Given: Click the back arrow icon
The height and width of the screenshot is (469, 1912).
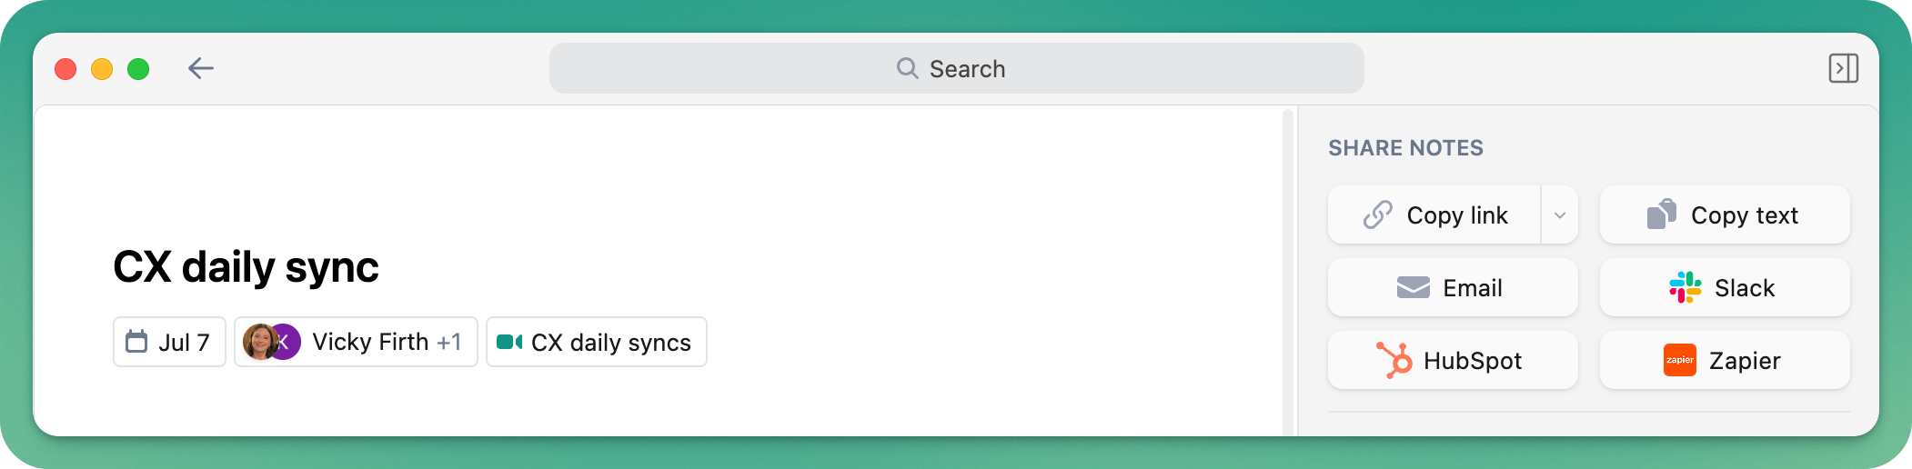Looking at the screenshot, I should (x=200, y=68).
